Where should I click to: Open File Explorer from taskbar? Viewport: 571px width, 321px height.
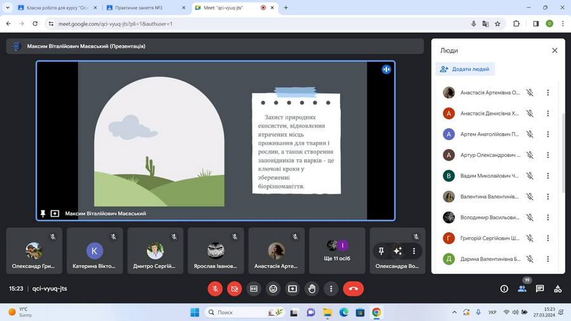click(327, 312)
